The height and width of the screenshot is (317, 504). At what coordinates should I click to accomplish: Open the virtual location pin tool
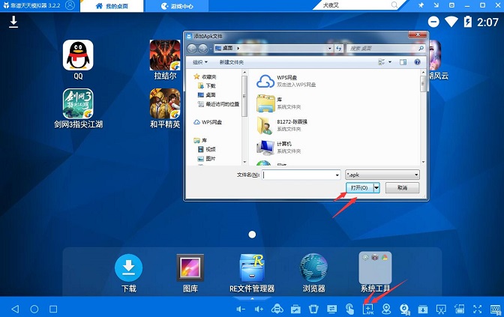coord(386,309)
